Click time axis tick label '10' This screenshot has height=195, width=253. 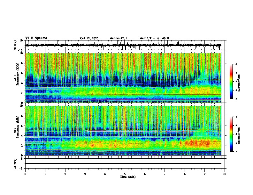(x=225, y=174)
